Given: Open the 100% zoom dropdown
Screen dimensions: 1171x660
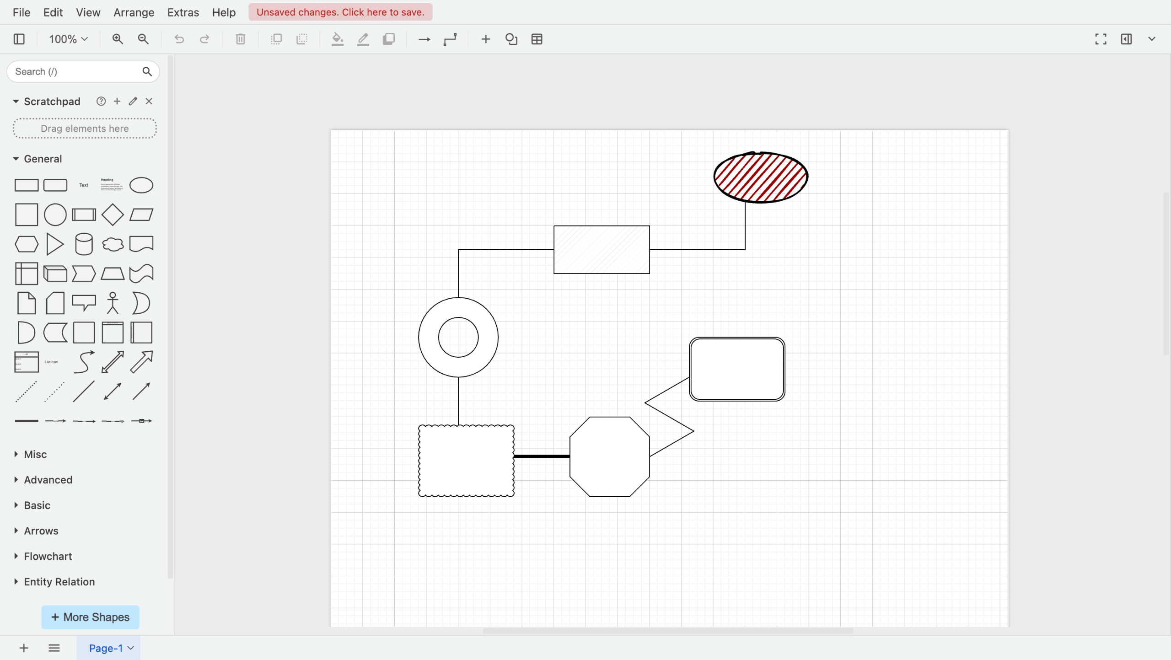Looking at the screenshot, I should [68, 39].
